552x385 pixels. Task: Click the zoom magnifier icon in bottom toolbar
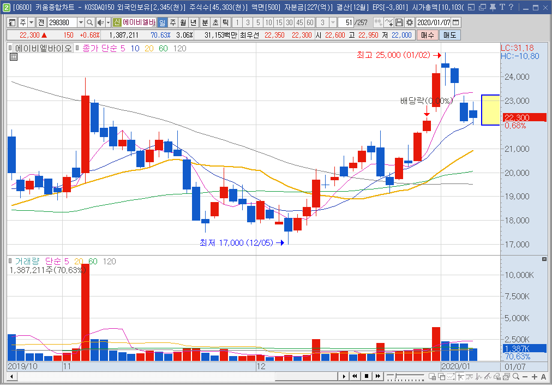[517, 376]
